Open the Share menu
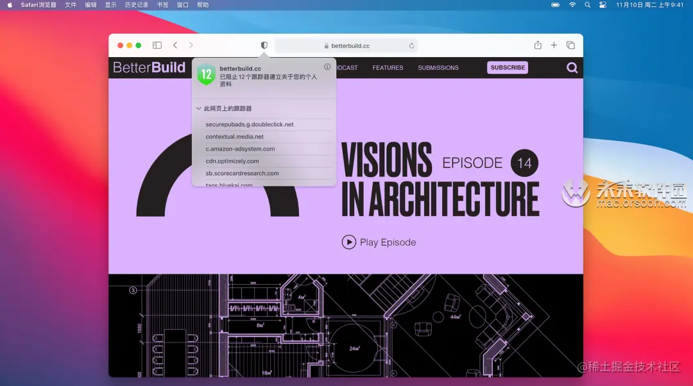Screen dimensions: 693x386 coord(538,45)
